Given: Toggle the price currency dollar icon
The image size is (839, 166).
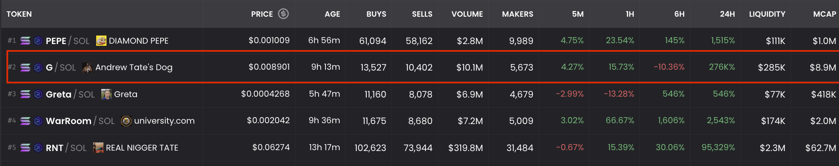Looking at the screenshot, I should (x=283, y=14).
